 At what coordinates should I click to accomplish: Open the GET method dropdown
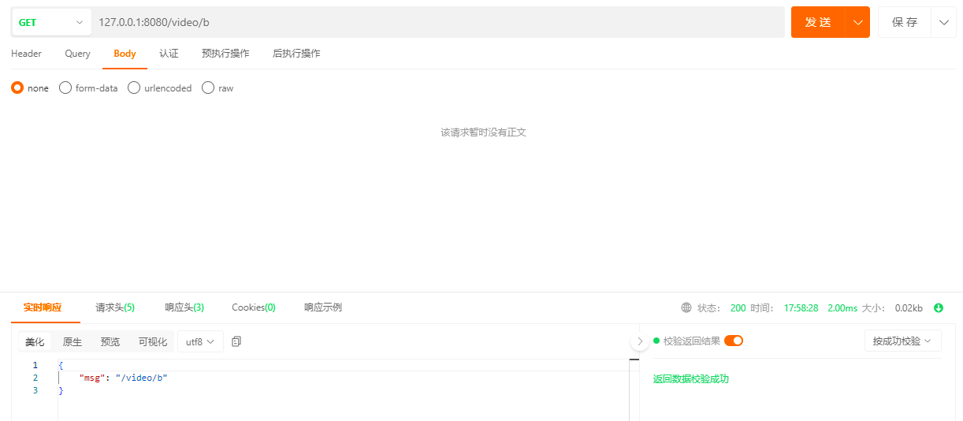[50, 22]
